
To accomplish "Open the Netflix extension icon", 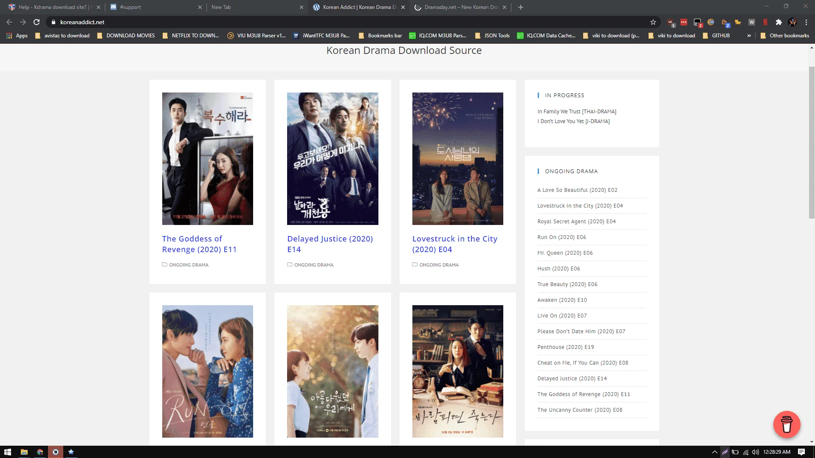I will 765,22.
